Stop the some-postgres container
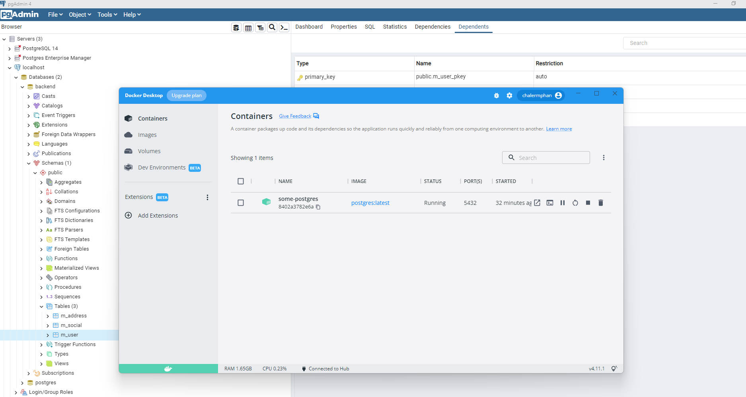Image resolution: width=746 pixels, height=397 pixels. click(588, 203)
